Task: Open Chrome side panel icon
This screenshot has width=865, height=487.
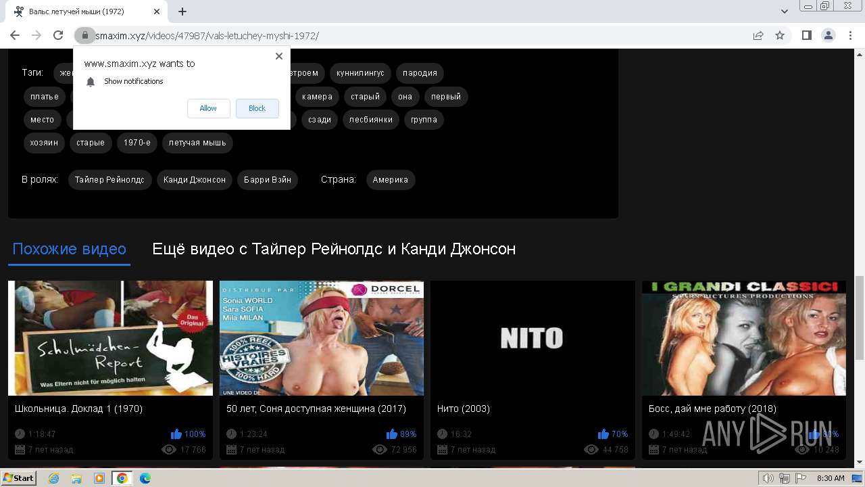Action: tap(806, 35)
